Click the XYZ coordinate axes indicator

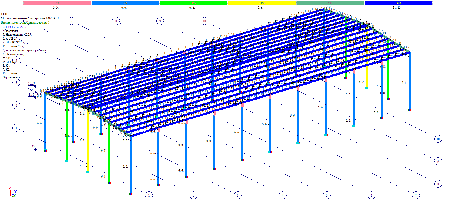13,192
